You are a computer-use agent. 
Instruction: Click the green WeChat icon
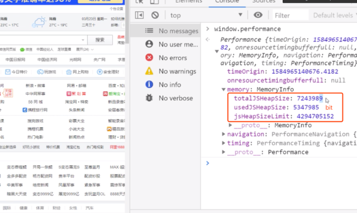click(22, 49)
